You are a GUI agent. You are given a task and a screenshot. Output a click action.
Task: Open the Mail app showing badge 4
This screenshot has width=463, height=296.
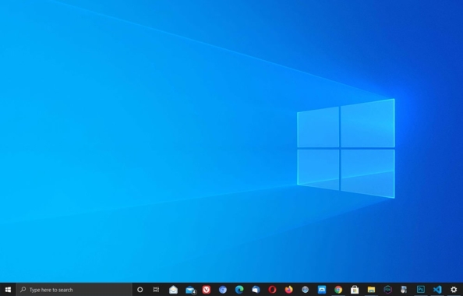click(x=190, y=290)
